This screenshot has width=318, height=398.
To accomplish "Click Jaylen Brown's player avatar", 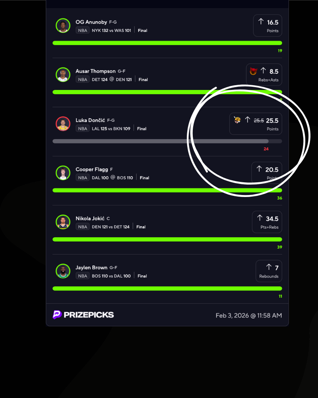I will pos(63,271).
